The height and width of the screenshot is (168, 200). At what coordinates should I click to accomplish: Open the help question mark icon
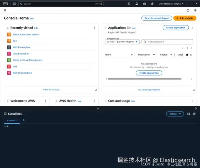(x=144, y=4)
